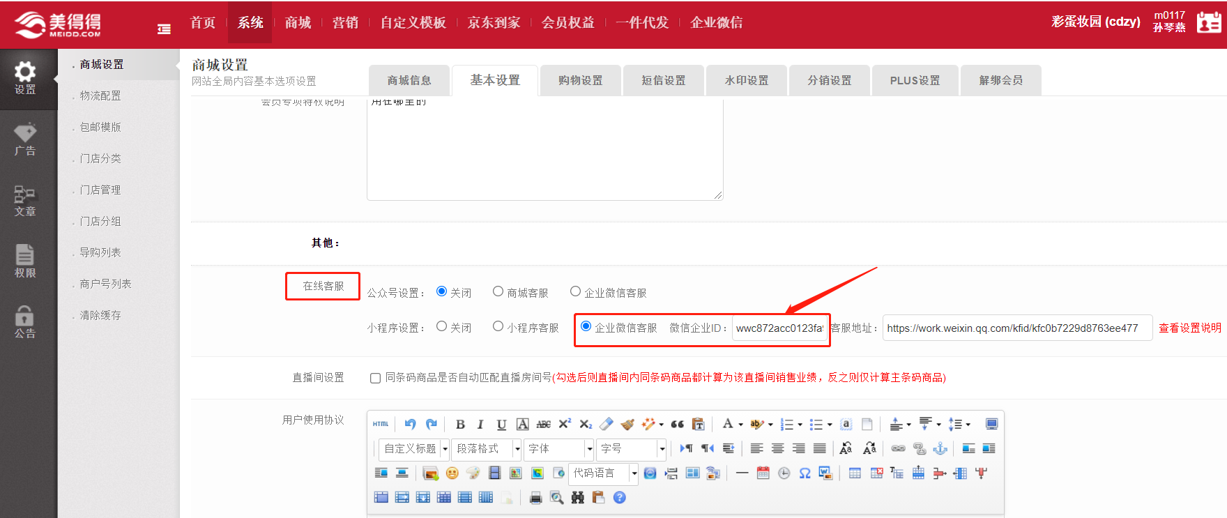
Task: Open the 营销 top menu item
Action: [345, 22]
